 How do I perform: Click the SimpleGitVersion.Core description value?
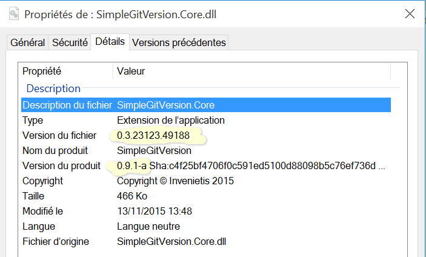pos(165,105)
